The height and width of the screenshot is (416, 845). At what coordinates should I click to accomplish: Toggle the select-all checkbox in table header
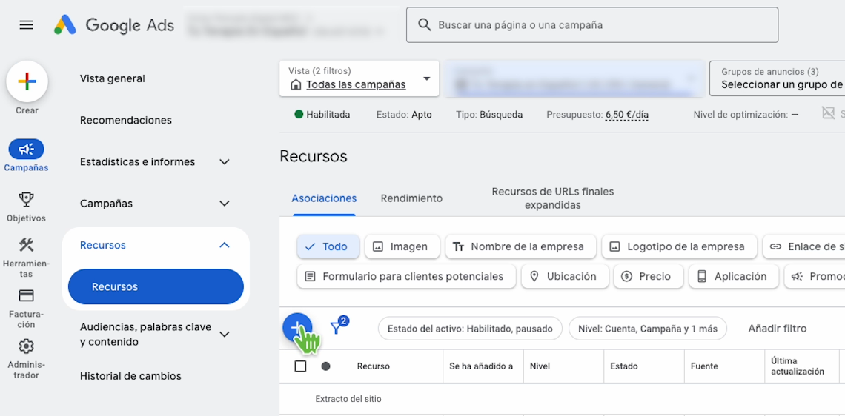point(300,366)
